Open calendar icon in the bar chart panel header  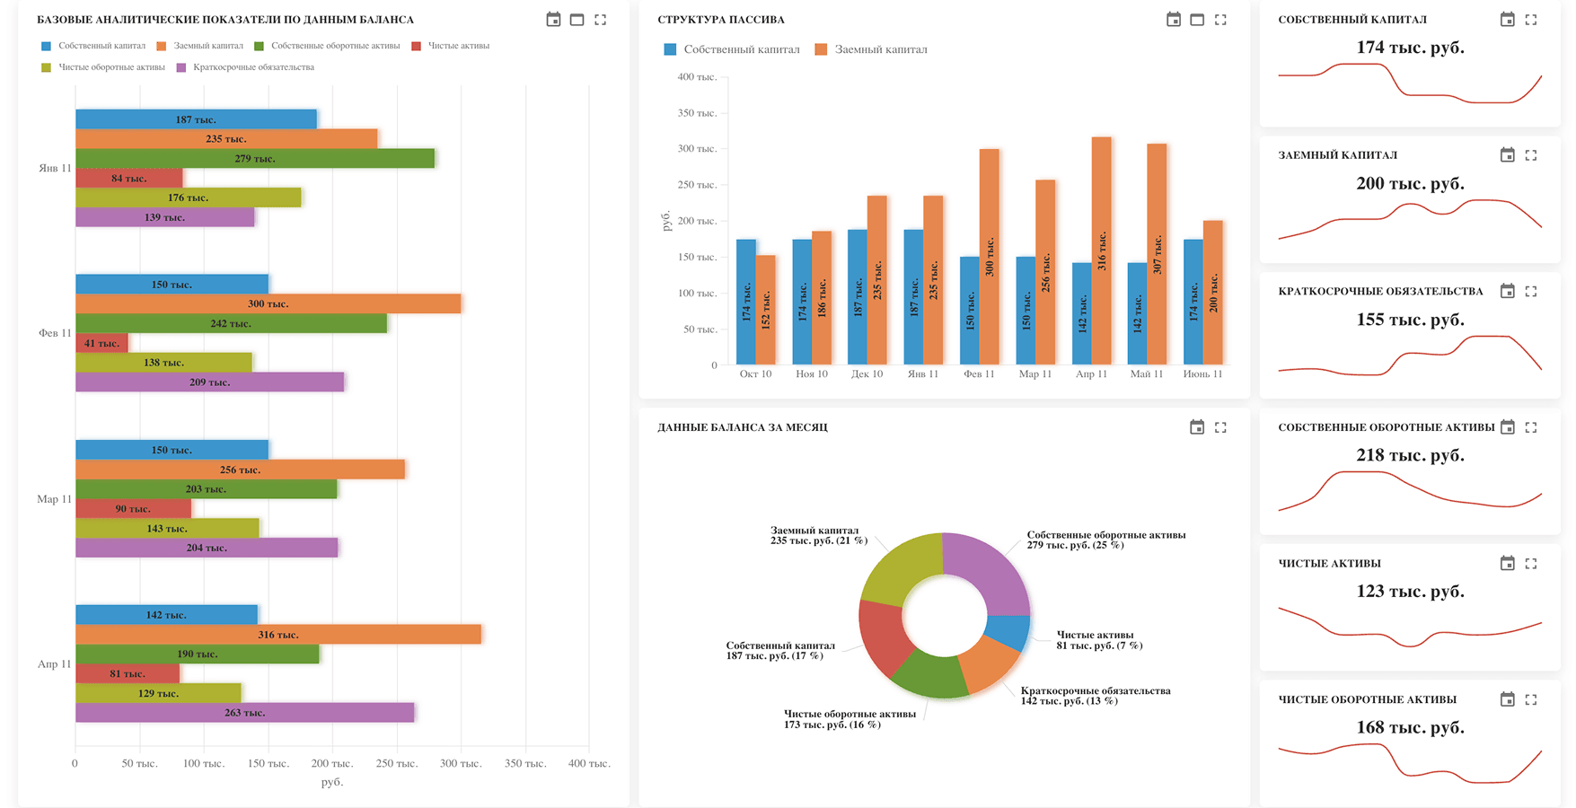pyautogui.click(x=553, y=19)
